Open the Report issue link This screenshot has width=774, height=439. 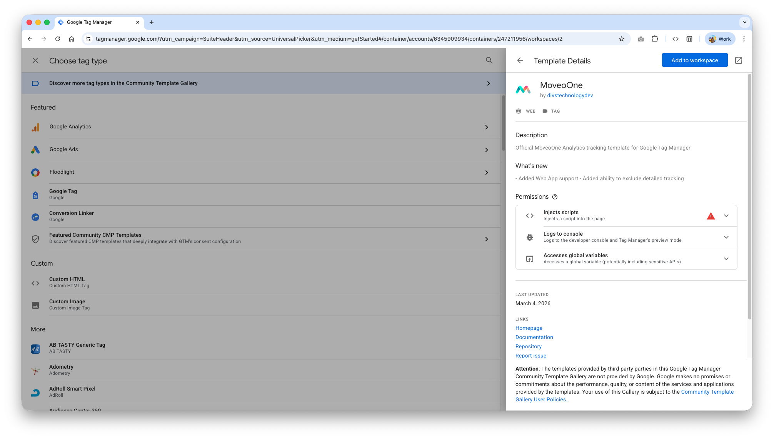[531, 356]
